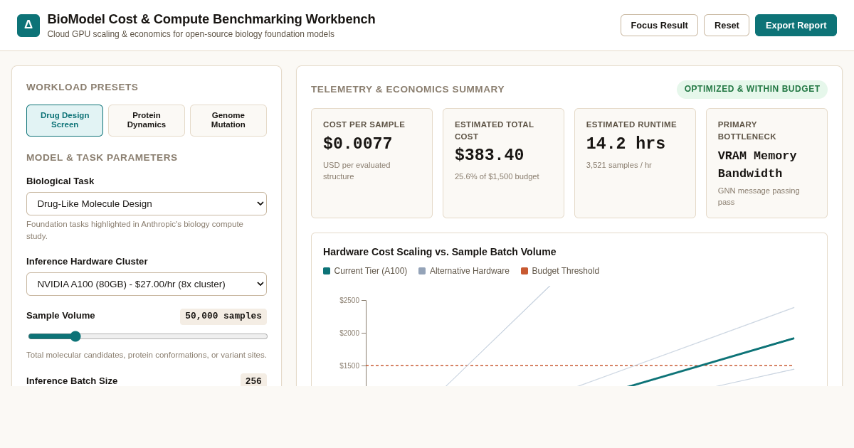Click the USD per evaluated structure text
The height and width of the screenshot is (448, 854).
click(x=357, y=171)
